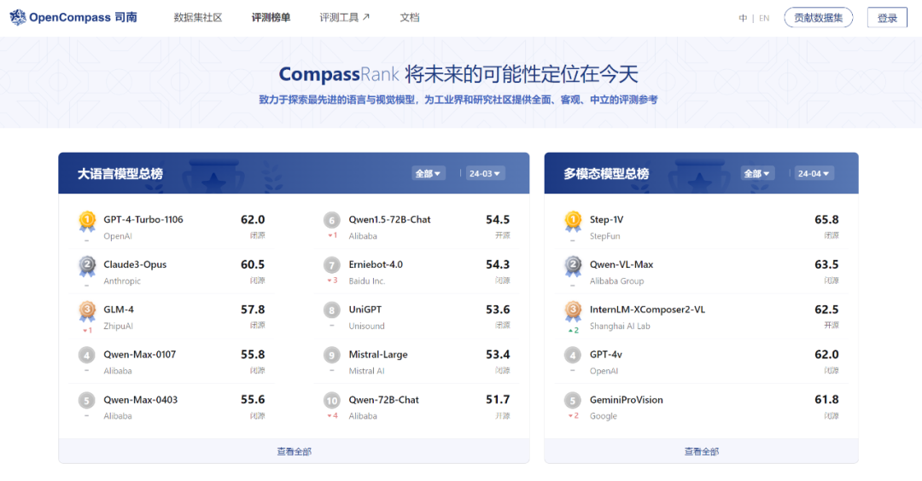
Task: Click rank 4 badge beside Qwen-Max-0107
Action: [x=87, y=356]
